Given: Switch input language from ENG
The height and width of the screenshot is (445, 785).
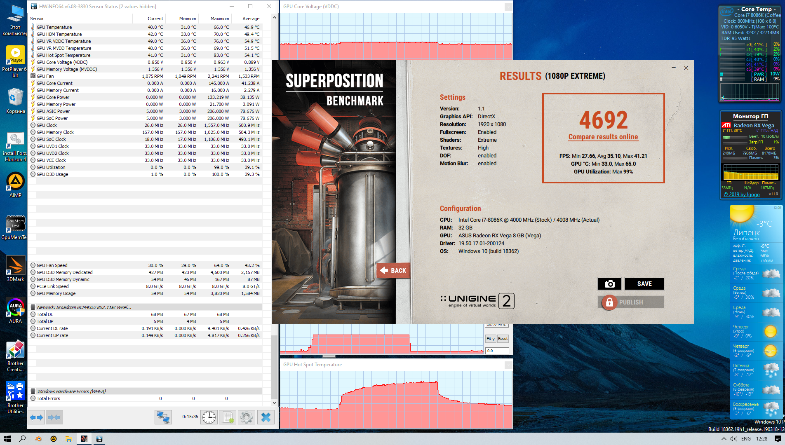Looking at the screenshot, I should (746, 439).
